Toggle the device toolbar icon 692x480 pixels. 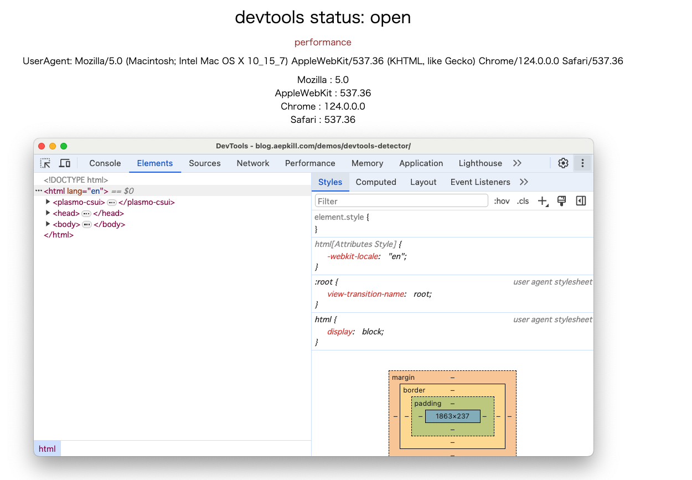click(65, 163)
